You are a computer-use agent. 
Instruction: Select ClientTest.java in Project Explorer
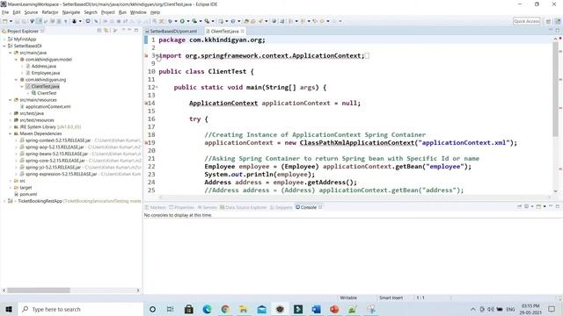(45, 86)
